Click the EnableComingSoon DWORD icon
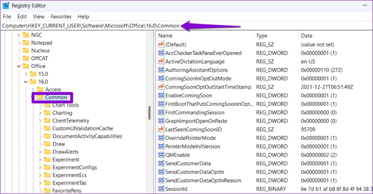Viewport: 373px width, 194px height. [161, 95]
